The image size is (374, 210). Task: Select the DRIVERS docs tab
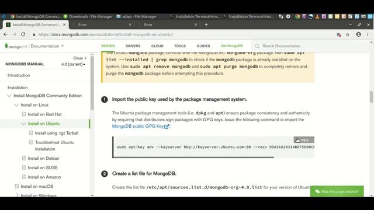133,46
